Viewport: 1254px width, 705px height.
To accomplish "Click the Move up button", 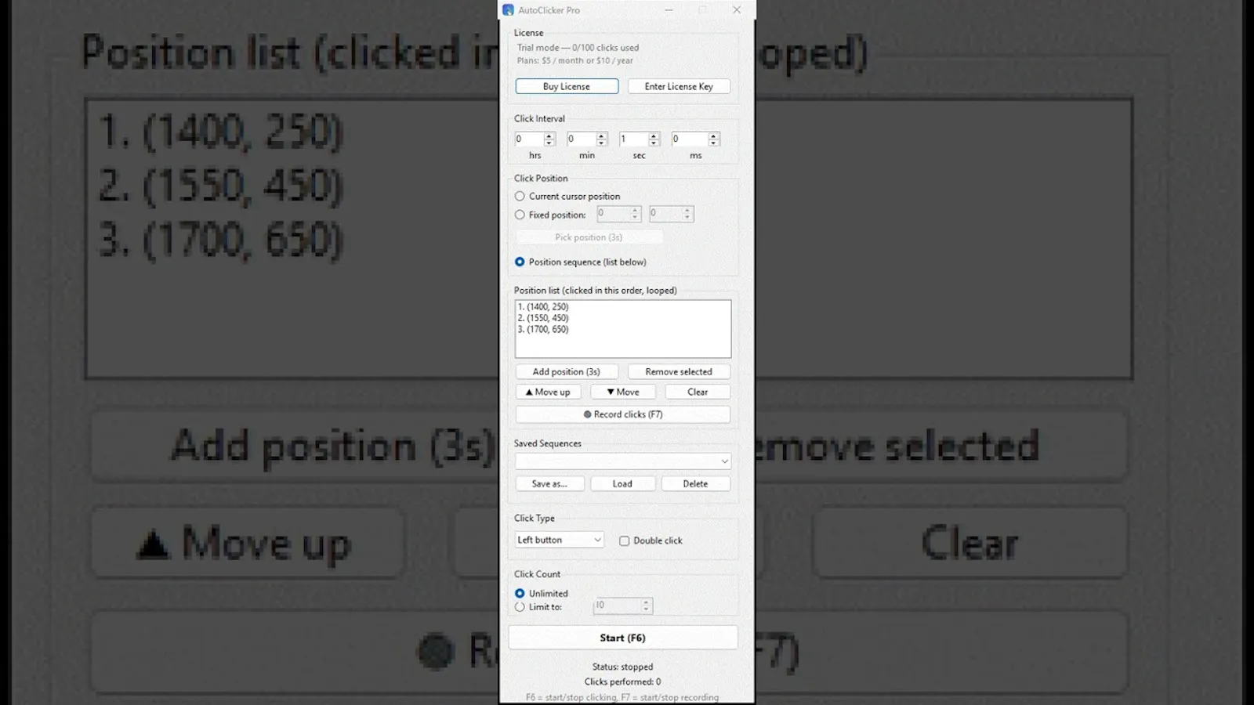I will [x=548, y=392].
